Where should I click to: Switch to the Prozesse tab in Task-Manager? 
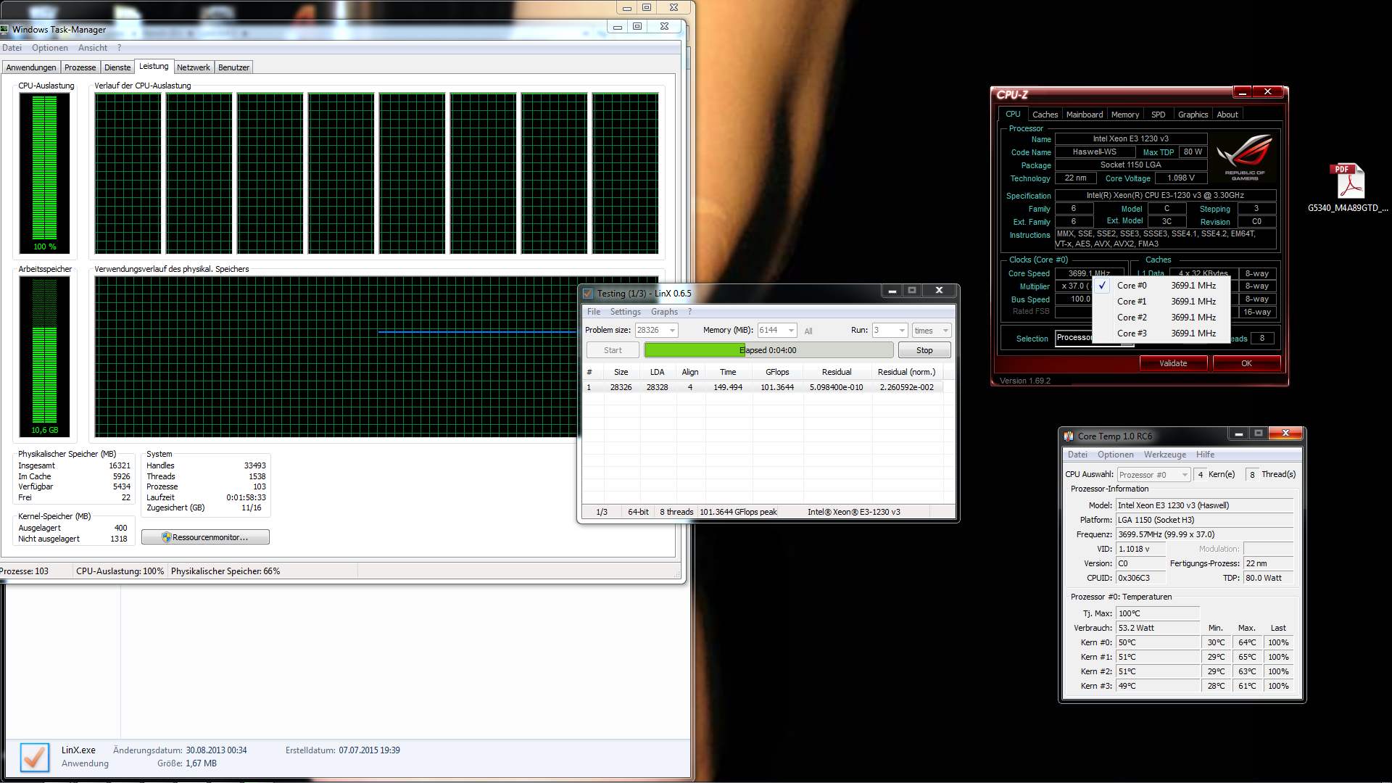pyautogui.click(x=80, y=67)
